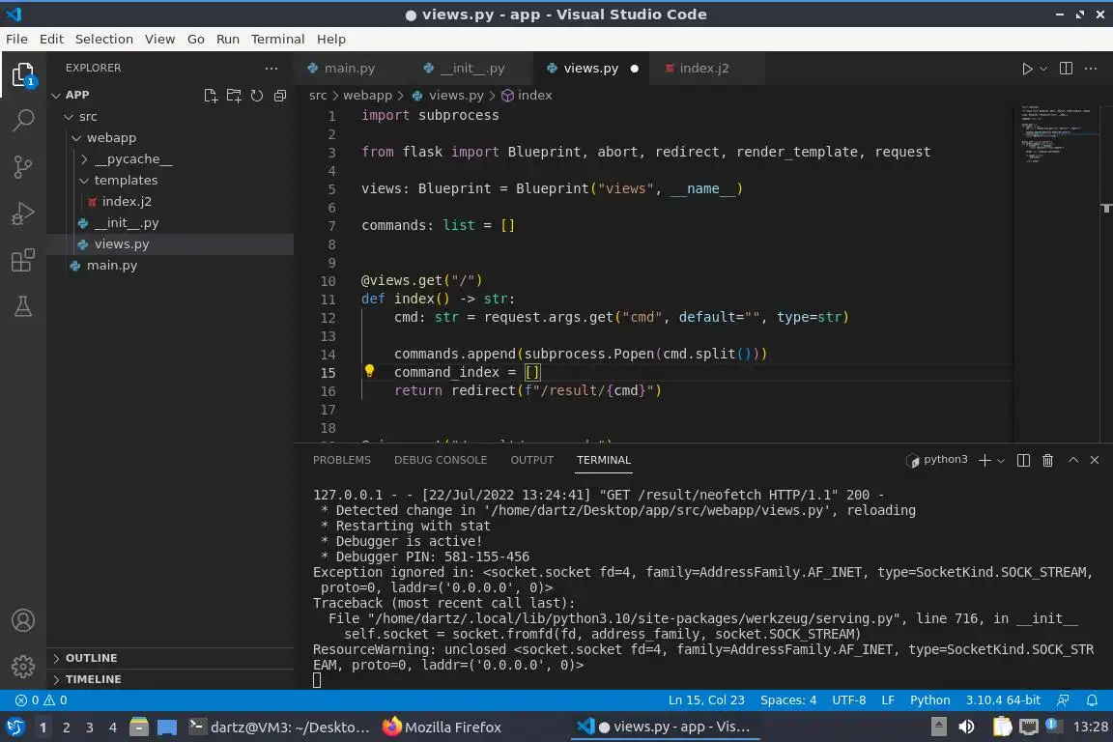Switch to workspace 2 in taskbar
The width and height of the screenshot is (1113, 742).
click(66, 728)
